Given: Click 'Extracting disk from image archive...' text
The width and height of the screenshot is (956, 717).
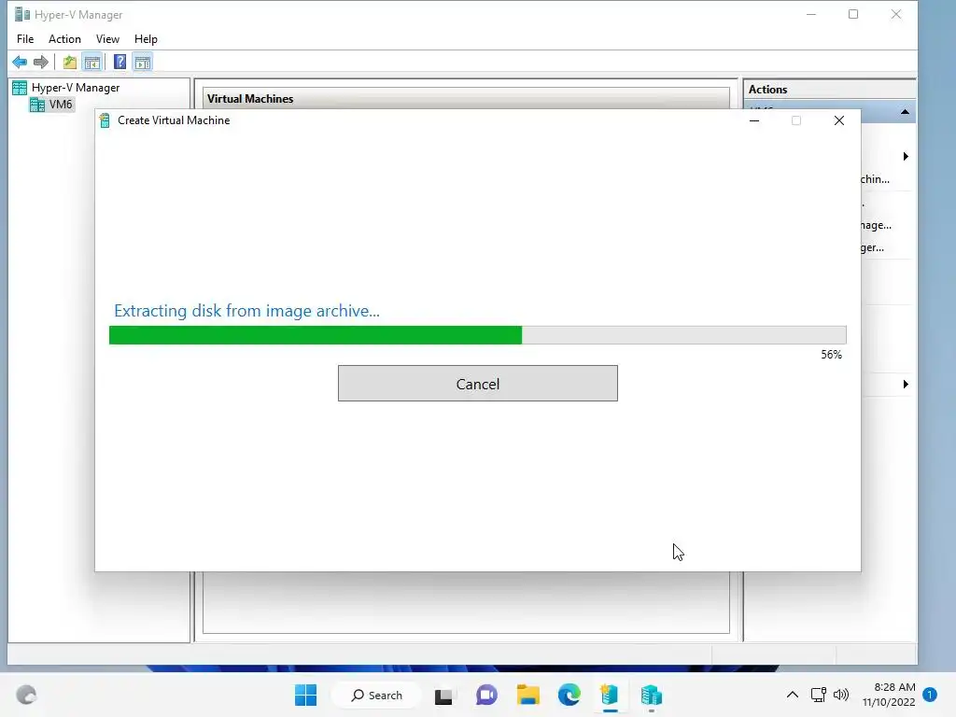Looking at the screenshot, I should (246, 311).
